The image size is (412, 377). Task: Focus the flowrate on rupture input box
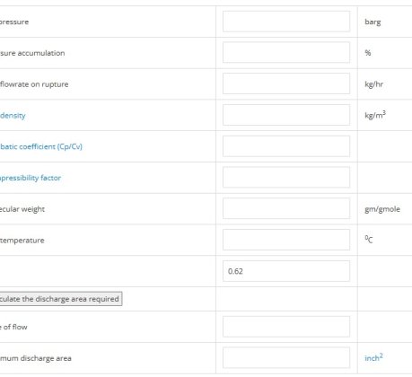[x=286, y=83]
